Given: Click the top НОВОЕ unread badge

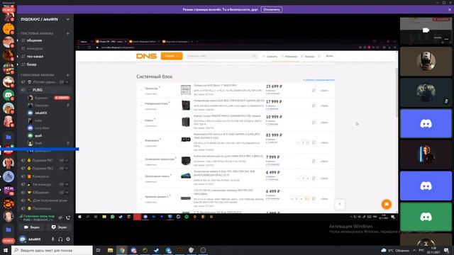Looking at the screenshot, I should coord(8,10).
